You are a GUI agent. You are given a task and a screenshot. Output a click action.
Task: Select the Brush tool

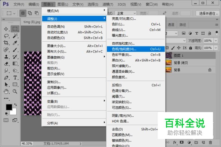click(x=15, y=50)
